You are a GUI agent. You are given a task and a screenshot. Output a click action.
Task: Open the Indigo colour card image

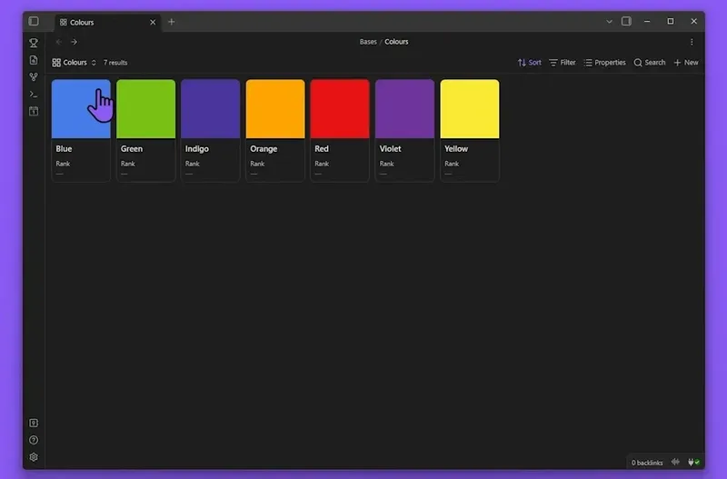(x=211, y=109)
